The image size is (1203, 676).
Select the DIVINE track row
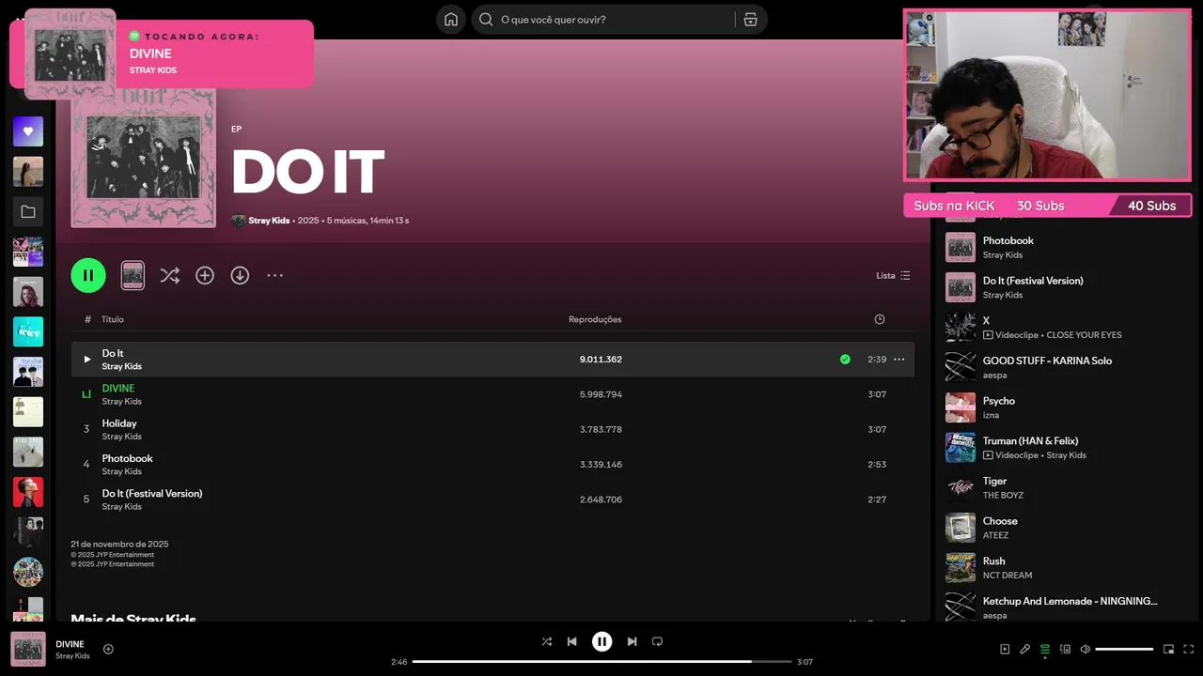tap(492, 394)
